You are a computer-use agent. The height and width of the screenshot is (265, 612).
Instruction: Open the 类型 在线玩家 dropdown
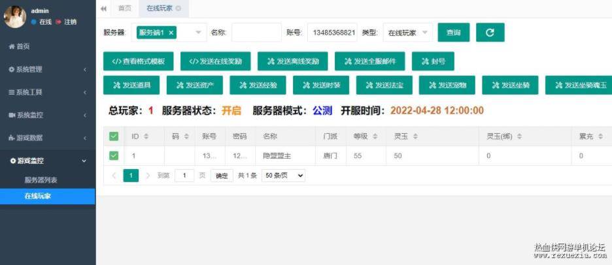point(408,33)
